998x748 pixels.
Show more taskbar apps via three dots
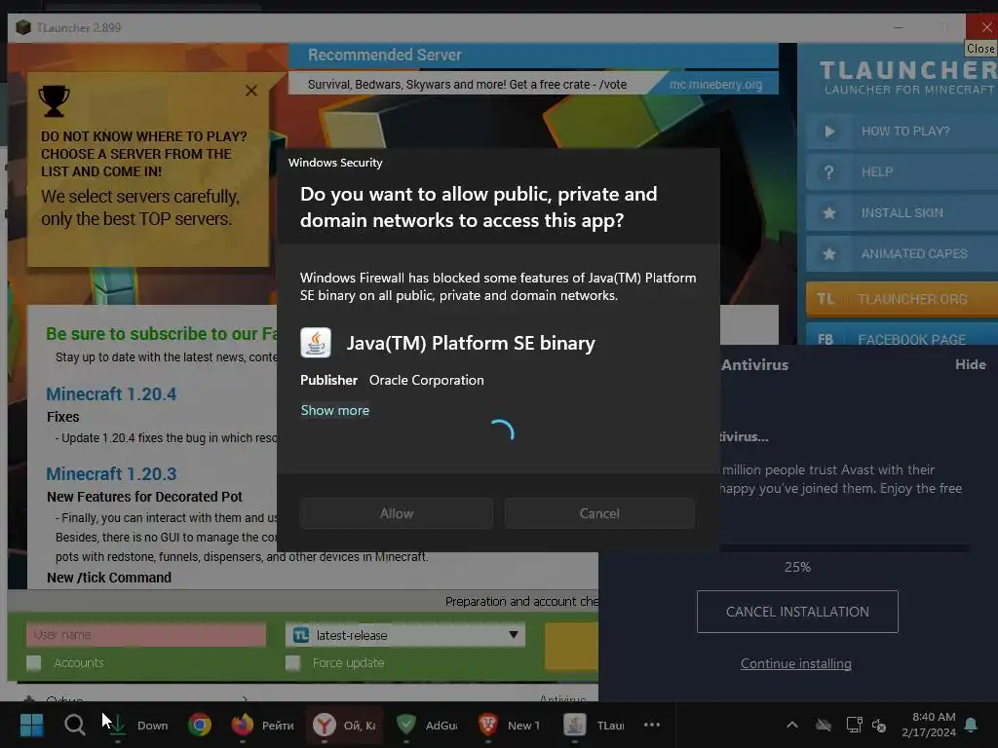click(x=652, y=725)
